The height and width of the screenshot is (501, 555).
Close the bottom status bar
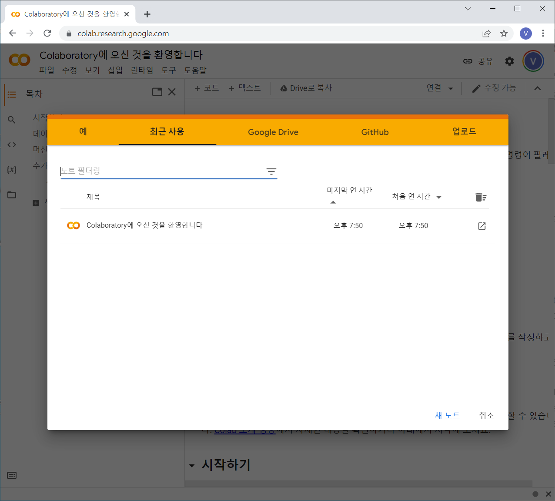coord(548,494)
